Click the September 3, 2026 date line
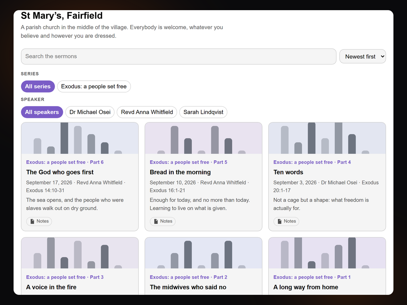 (x=326, y=186)
